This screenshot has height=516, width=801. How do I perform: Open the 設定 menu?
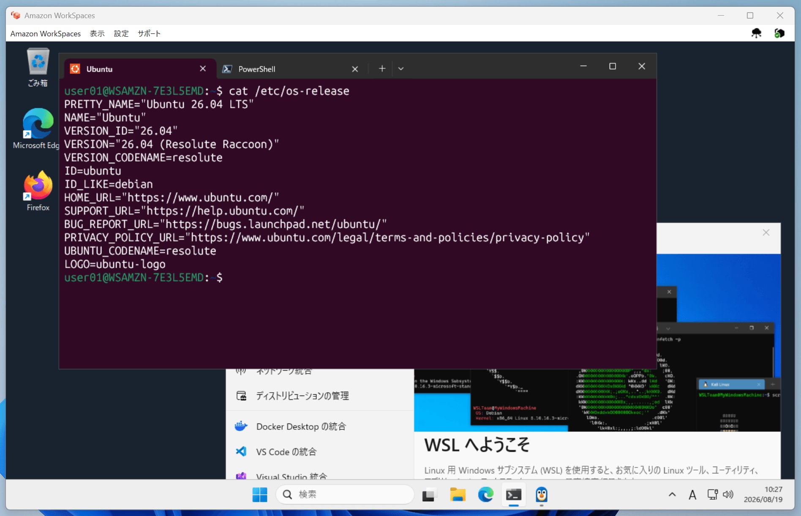[x=121, y=33]
